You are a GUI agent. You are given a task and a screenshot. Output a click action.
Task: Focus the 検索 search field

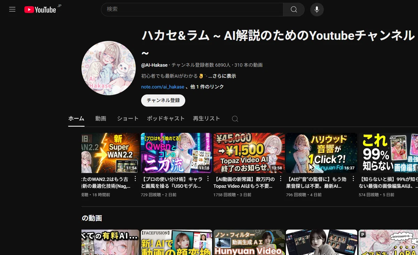[192, 9]
